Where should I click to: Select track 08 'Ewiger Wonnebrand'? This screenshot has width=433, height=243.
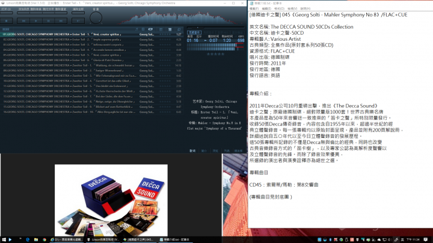[91, 71]
